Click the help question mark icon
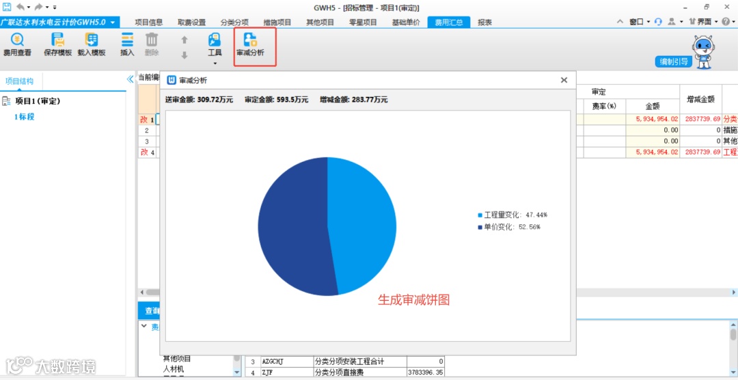The width and height of the screenshot is (738, 380). (725, 22)
